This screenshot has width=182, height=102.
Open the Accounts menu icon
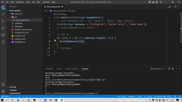(x=3, y=84)
